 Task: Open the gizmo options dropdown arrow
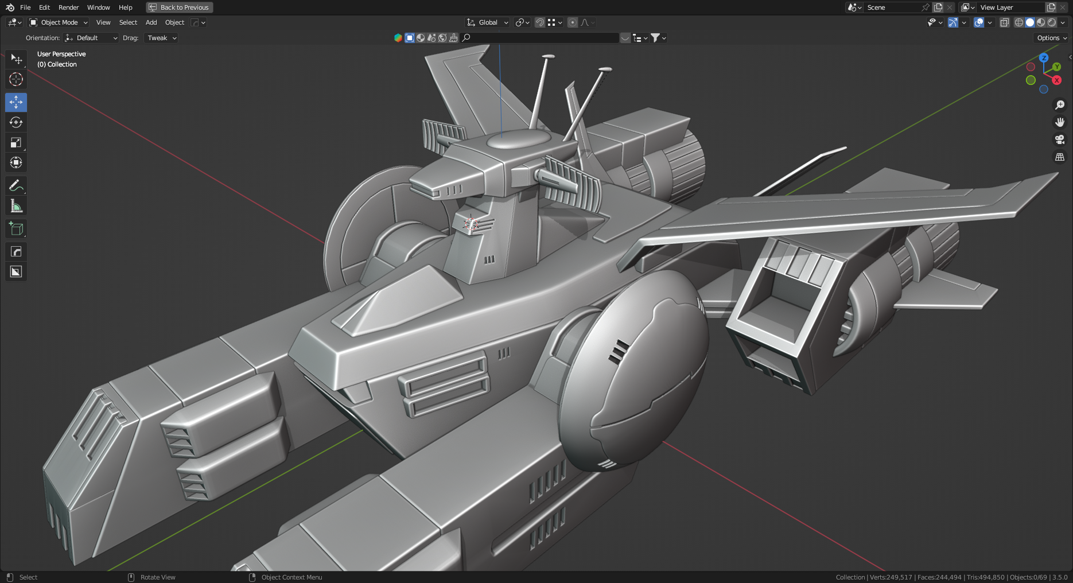(x=964, y=22)
